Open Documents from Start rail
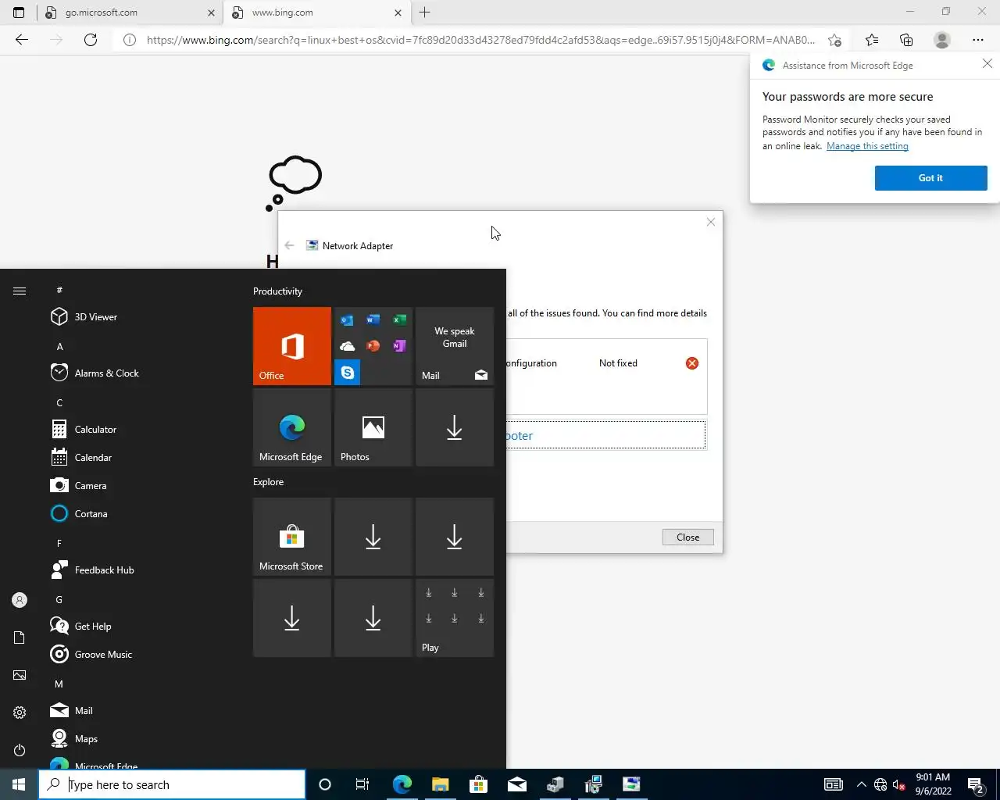 [x=20, y=637]
